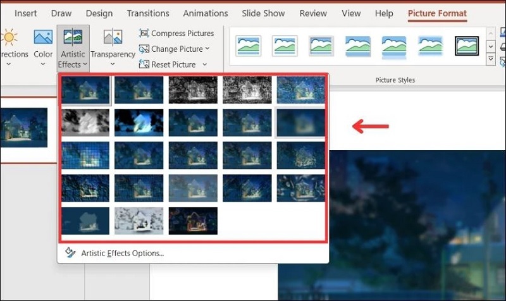This screenshot has width=506, height=301.
Task: Select the slide thumbnail in left panel
Action: click(x=24, y=127)
